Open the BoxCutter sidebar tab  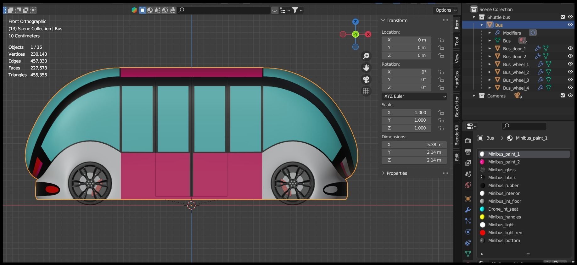(x=457, y=107)
